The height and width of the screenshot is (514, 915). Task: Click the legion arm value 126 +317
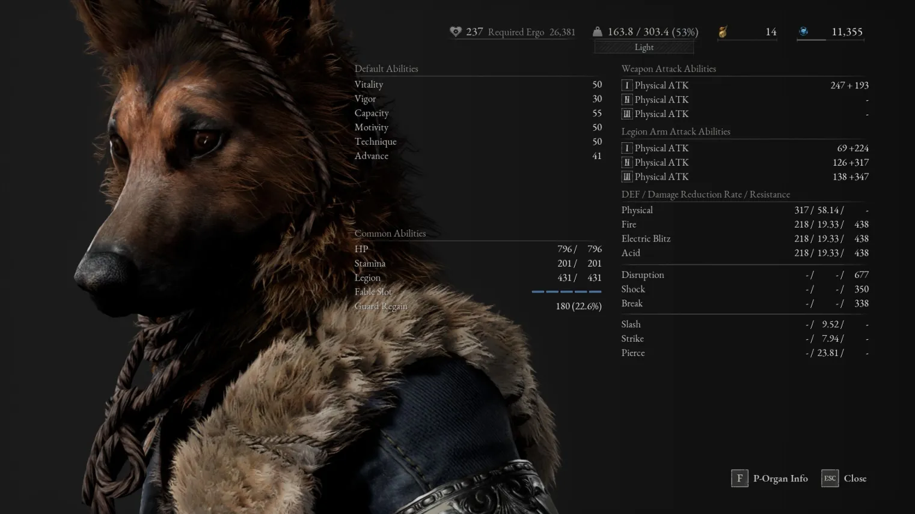point(851,163)
